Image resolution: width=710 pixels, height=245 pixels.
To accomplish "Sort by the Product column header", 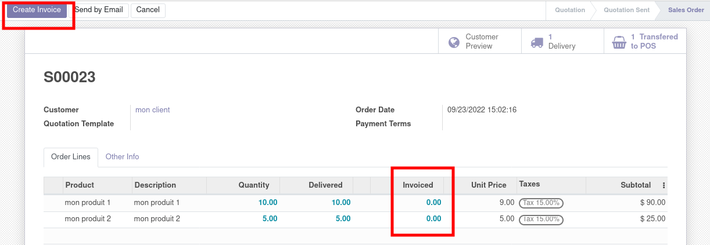I will point(97,185).
